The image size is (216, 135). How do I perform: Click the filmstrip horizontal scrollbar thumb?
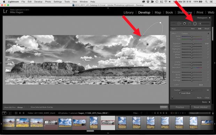pos(90,131)
